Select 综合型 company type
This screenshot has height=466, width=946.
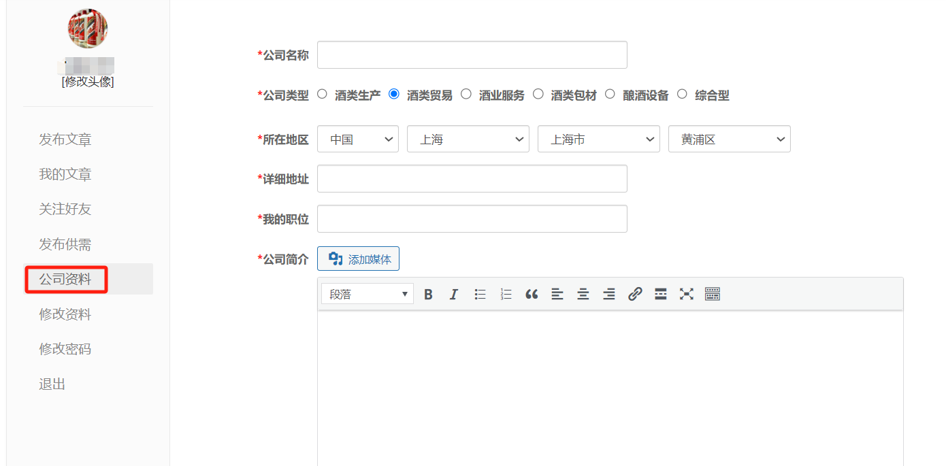(x=683, y=95)
